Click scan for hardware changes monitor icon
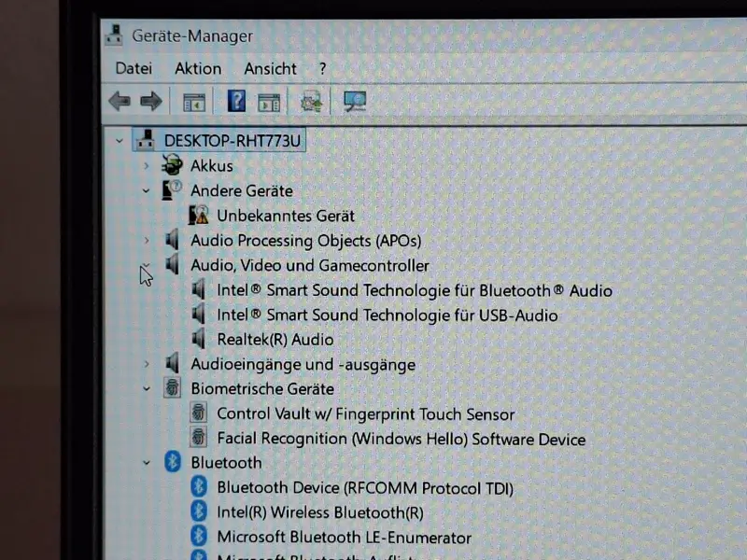747x560 pixels. click(x=355, y=101)
